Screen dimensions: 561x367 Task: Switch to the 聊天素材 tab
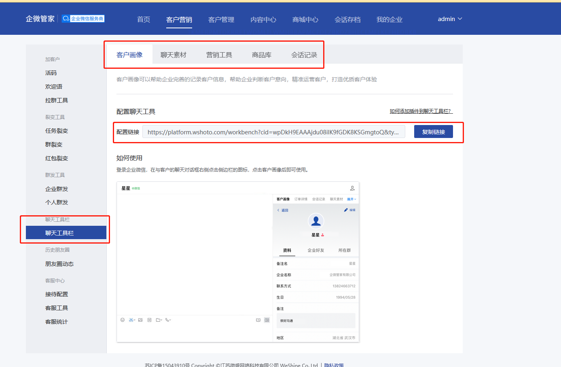coord(174,55)
